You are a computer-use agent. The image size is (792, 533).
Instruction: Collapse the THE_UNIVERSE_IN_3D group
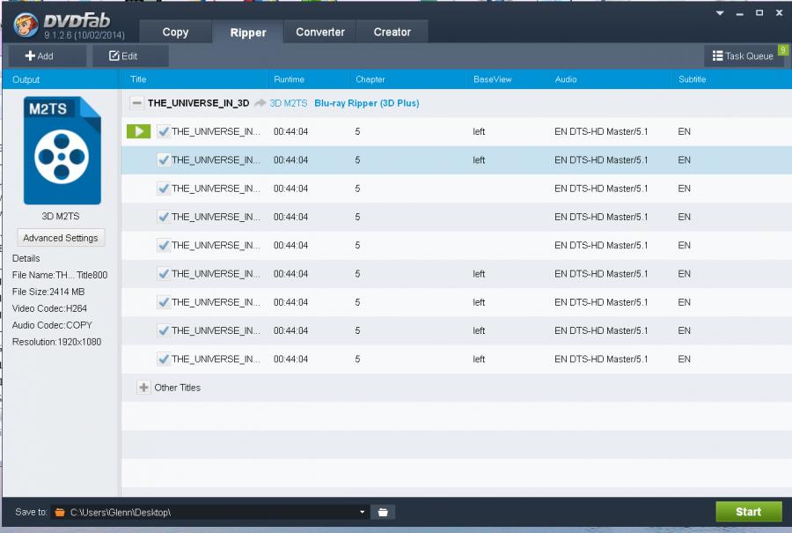pos(136,103)
